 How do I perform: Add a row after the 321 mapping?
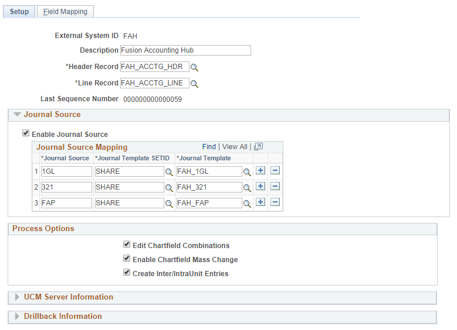pyautogui.click(x=260, y=186)
